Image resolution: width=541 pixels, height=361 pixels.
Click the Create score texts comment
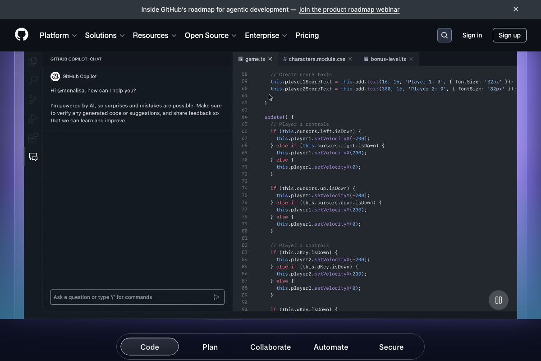(301, 74)
